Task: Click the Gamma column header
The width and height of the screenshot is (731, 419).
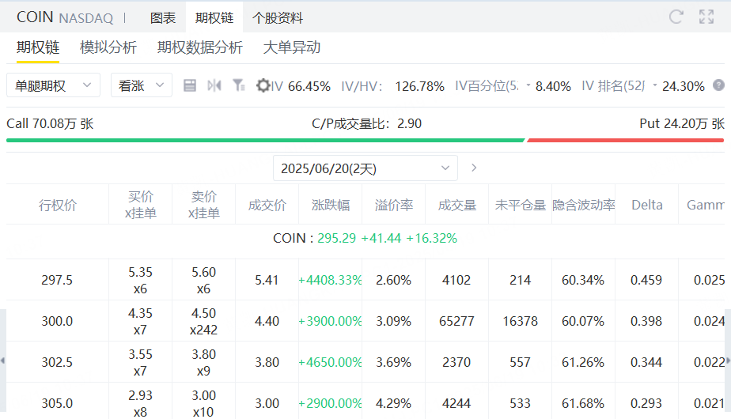Action: click(706, 205)
